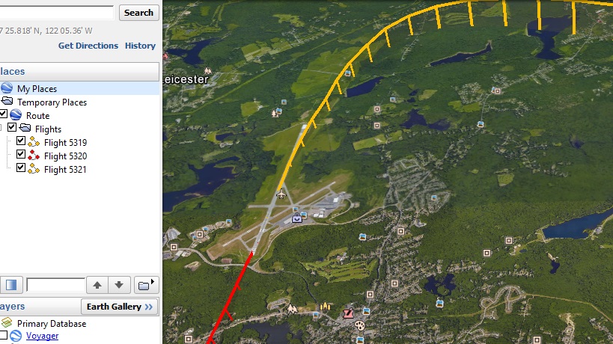Click the Route globe icon
The height and width of the screenshot is (344, 613).
16,115
